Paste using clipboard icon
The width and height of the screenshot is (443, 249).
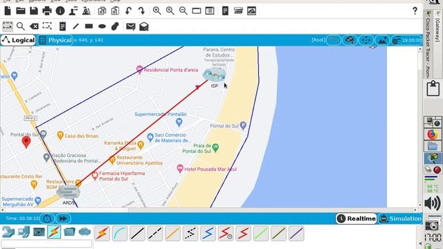(115, 11)
